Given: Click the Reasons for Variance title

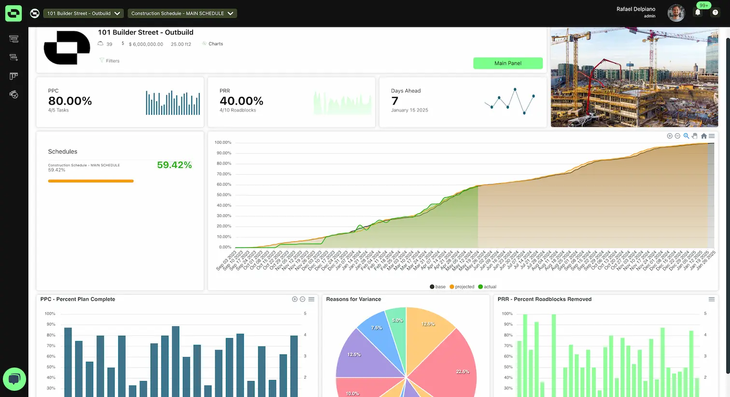Looking at the screenshot, I should tap(353, 299).
